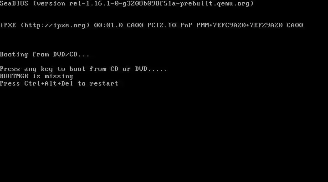This screenshot has height=182, width=328.
Task: Click the "BOOTMGR is missing" error text
Action: point(36,76)
